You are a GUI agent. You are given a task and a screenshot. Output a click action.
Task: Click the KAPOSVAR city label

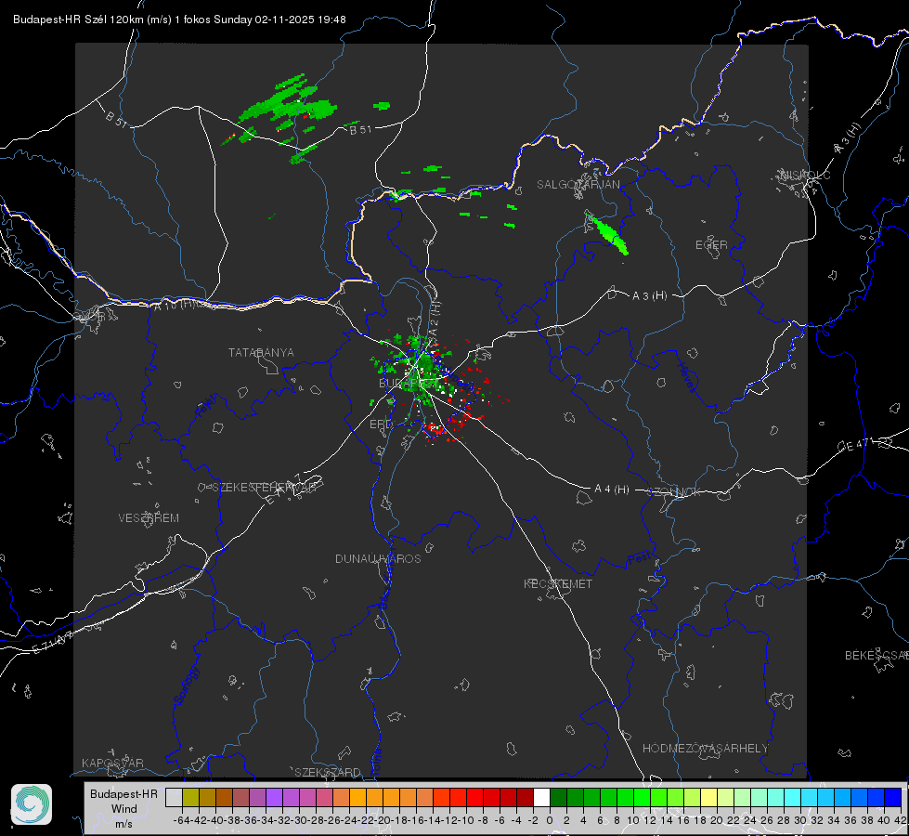coord(112,763)
